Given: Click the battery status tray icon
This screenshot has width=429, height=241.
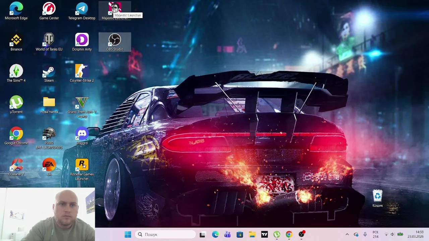Looking at the screenshot, I should pos(400,234).
